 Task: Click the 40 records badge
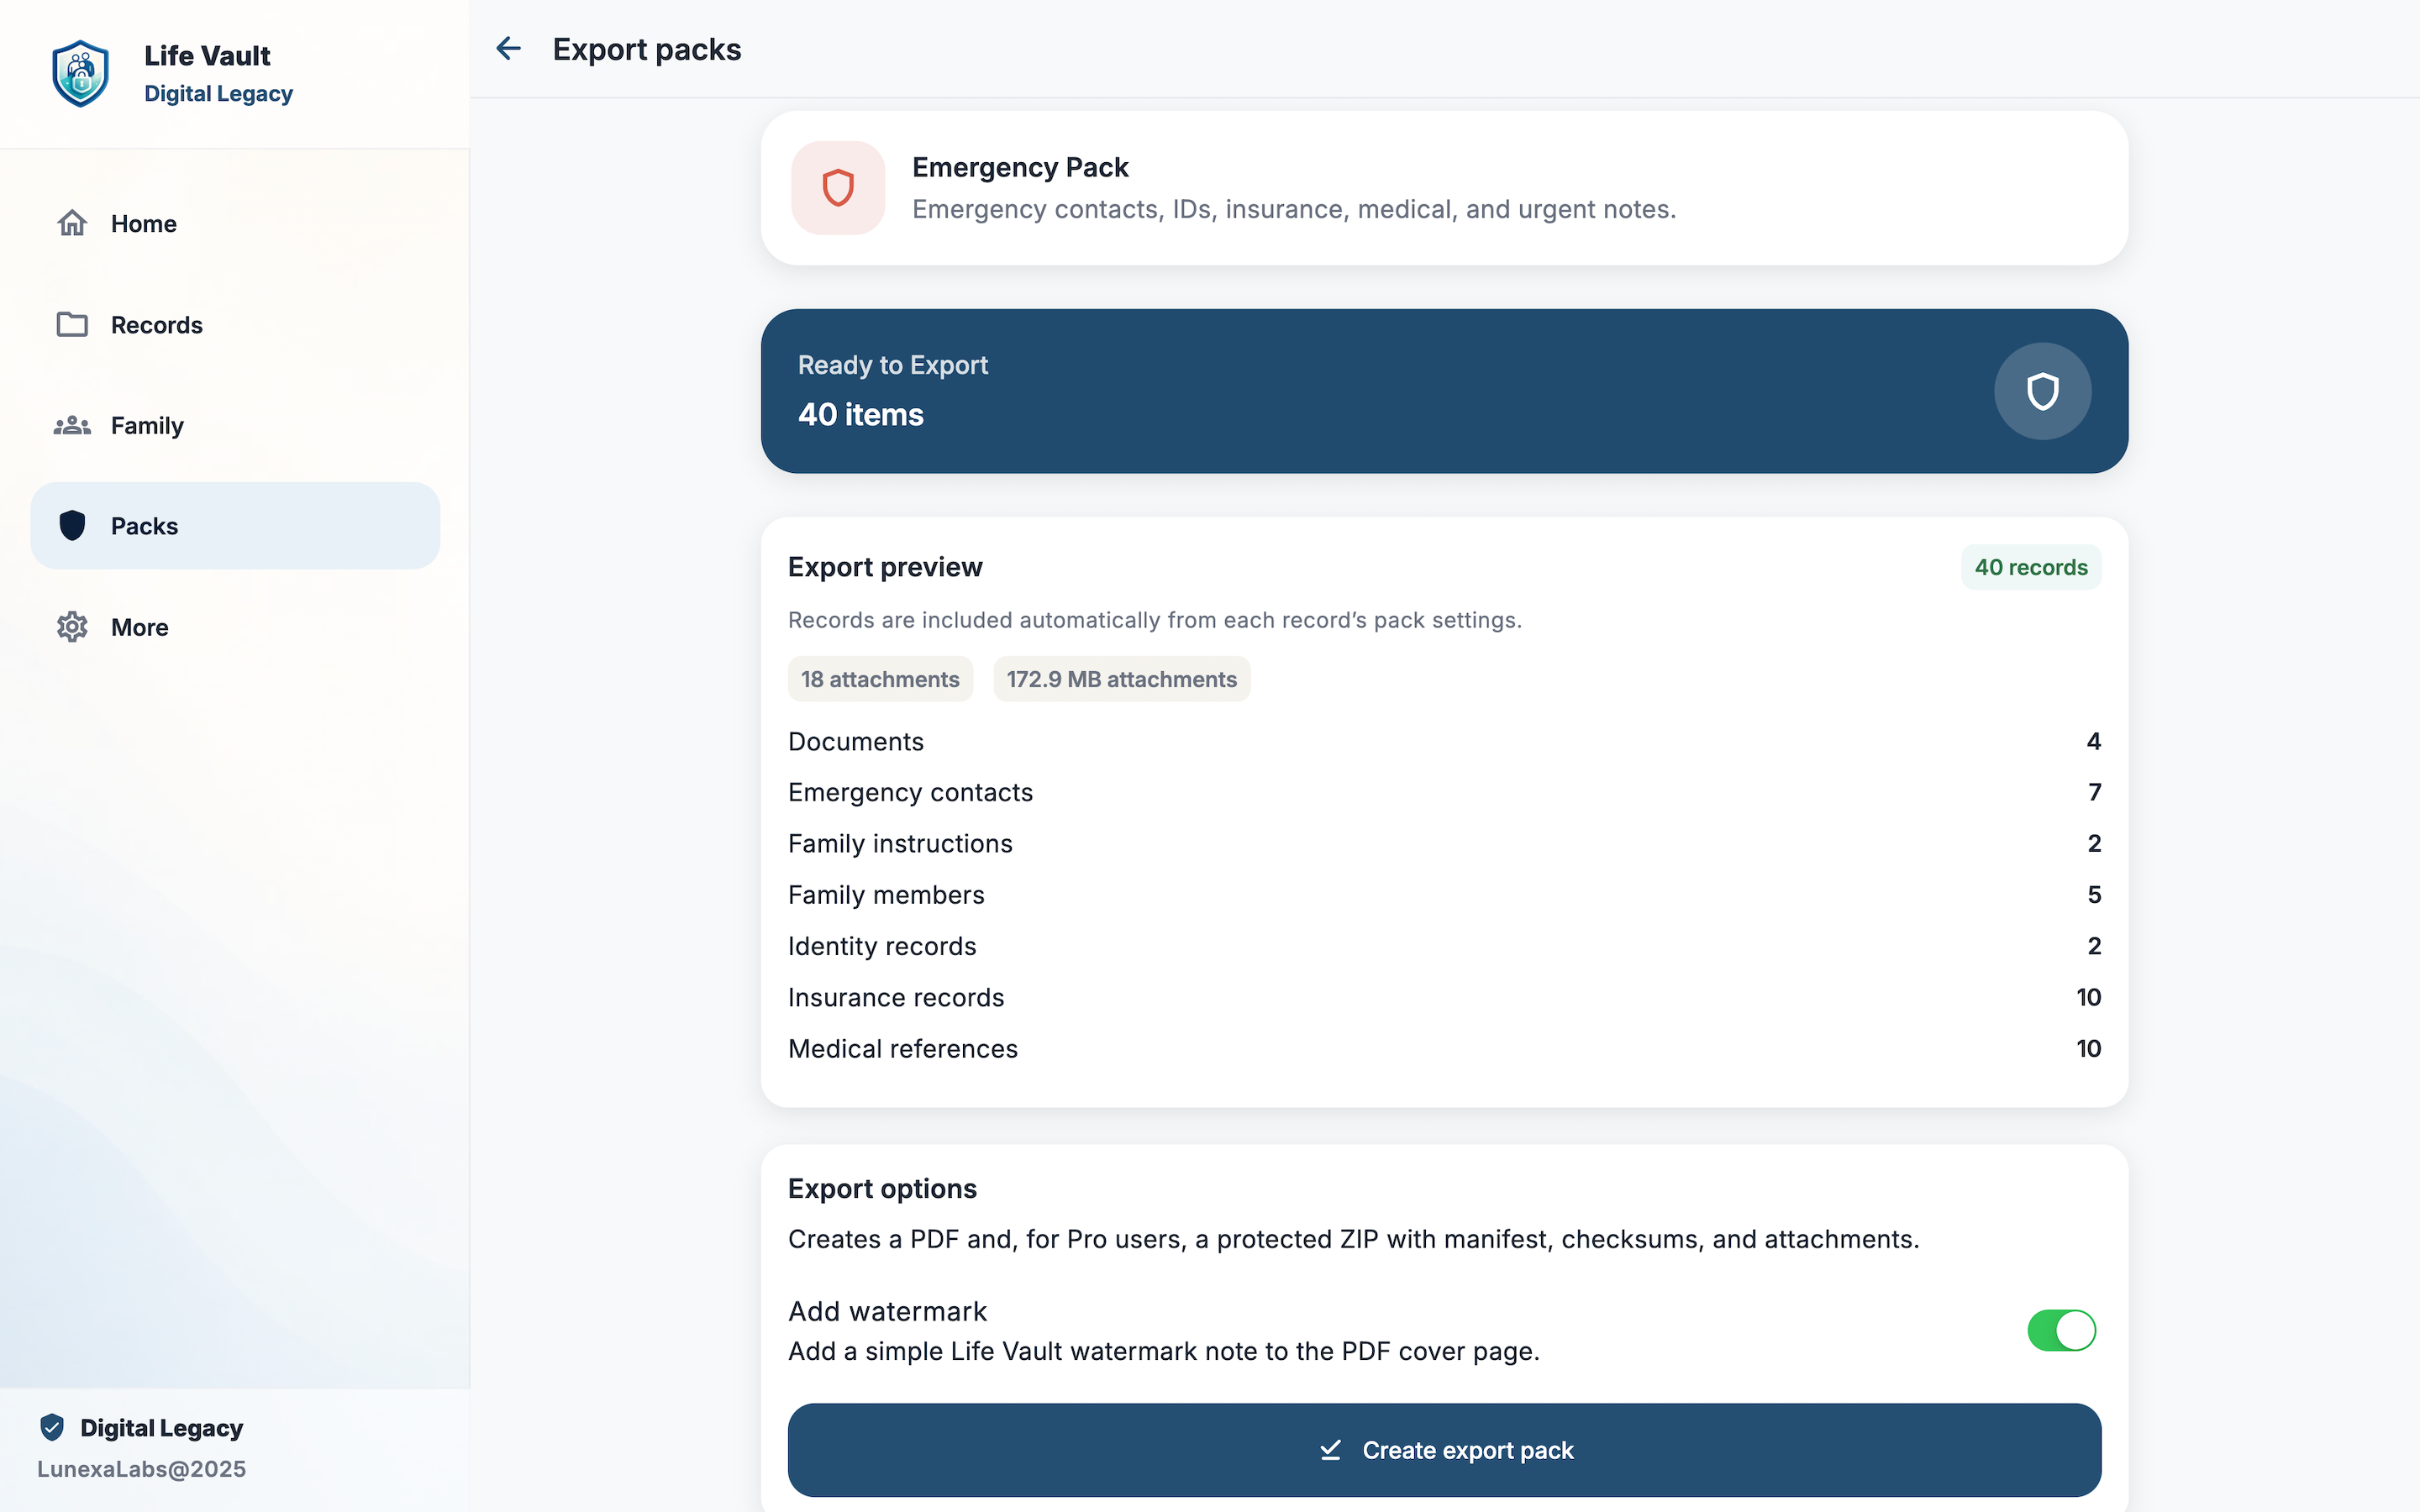point(2031,567)
